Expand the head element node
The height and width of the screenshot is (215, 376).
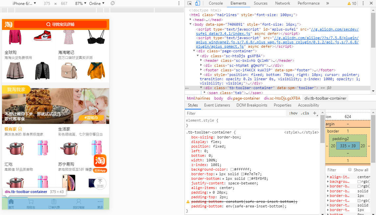tap(191, 19)
